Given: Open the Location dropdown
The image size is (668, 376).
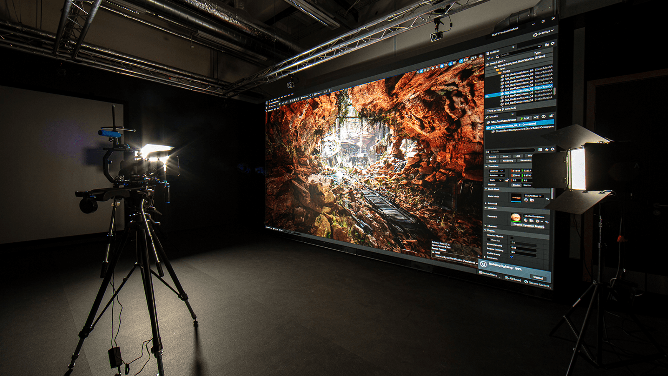Looking at the screenshot, I should (x=497, y=171).
